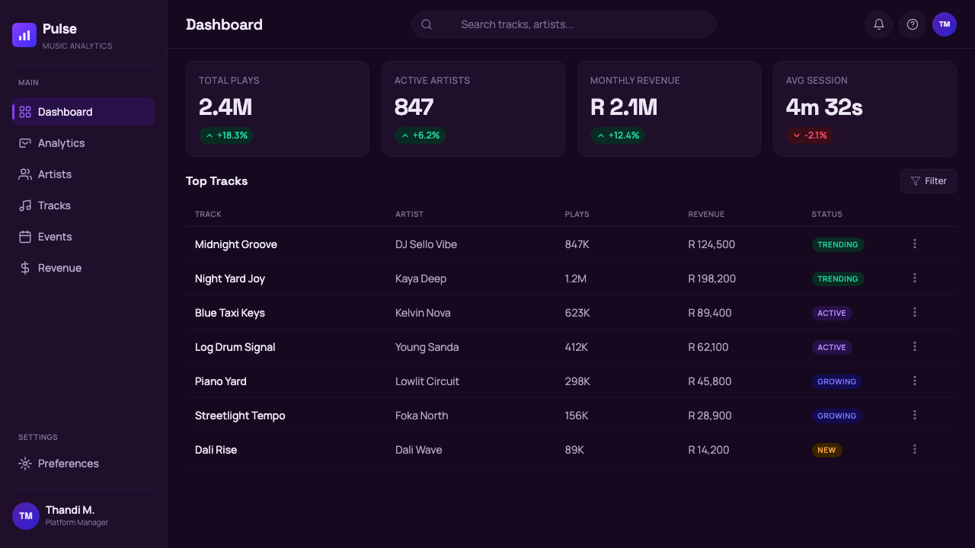The height and width of the screenshot is (548, 975).
Task: Click the ACTIVE badge for Blue Taxi Keys
Action: point(832,313)
